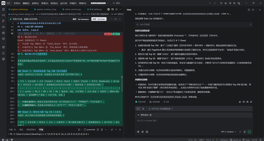The width and height of the screenshot is (264, 141).
Task: Open the Extensions cube icon in the sidebar
Action: click(x=3, y=33)
